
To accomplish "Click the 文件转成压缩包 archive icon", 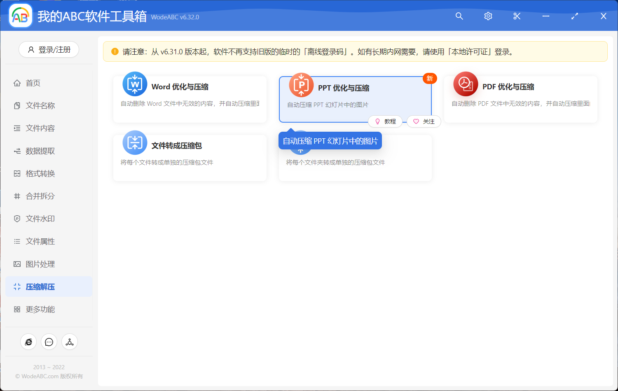I will [134, 142].
